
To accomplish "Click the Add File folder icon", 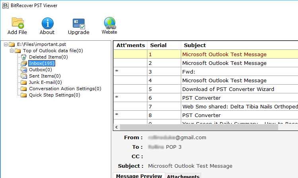I will tap(17, 23).
